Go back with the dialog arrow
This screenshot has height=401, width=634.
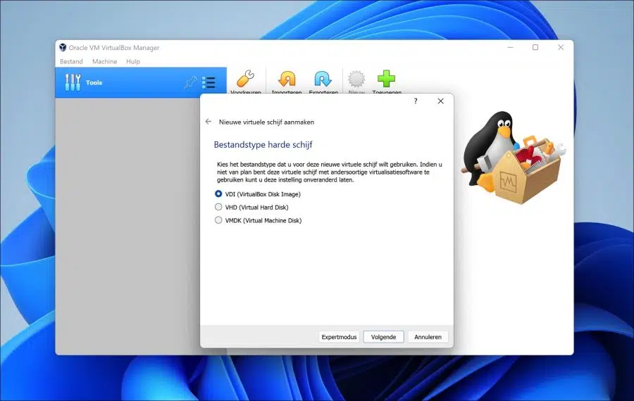(209, 122)
